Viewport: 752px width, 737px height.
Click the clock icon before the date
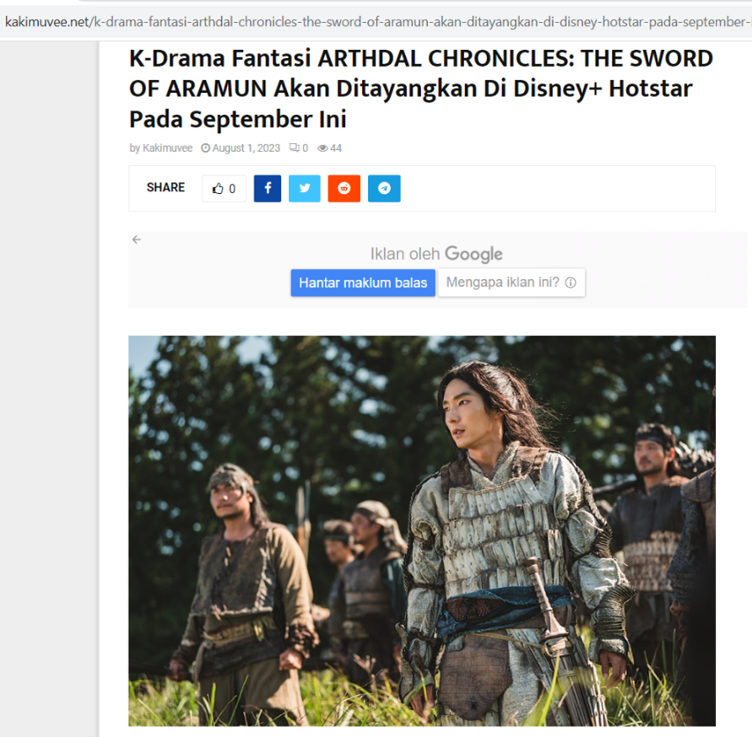(x=205, y=148)
